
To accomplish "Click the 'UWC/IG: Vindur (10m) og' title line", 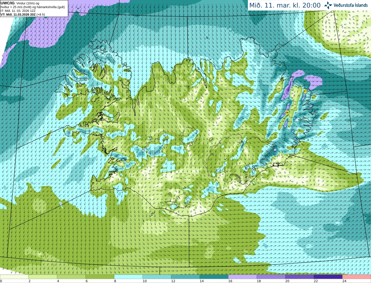I will [x=20, y=3].
